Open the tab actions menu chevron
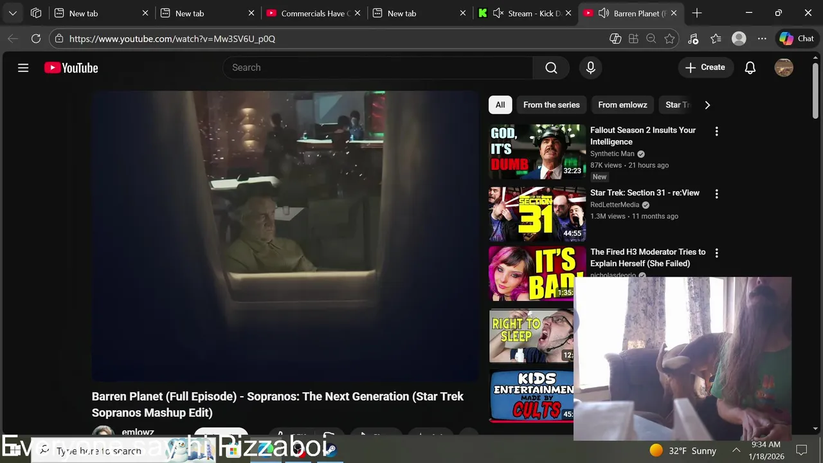This screenshot has width=823, height=463. (13, 13)
